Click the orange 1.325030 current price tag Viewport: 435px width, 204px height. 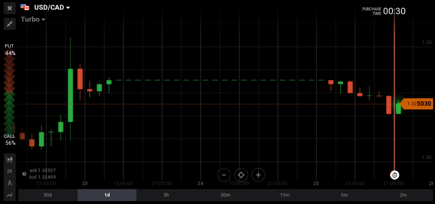coord(417,104)
